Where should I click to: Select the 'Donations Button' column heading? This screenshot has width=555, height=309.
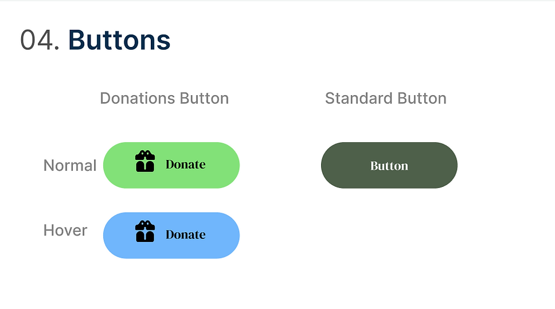(164, 99)
